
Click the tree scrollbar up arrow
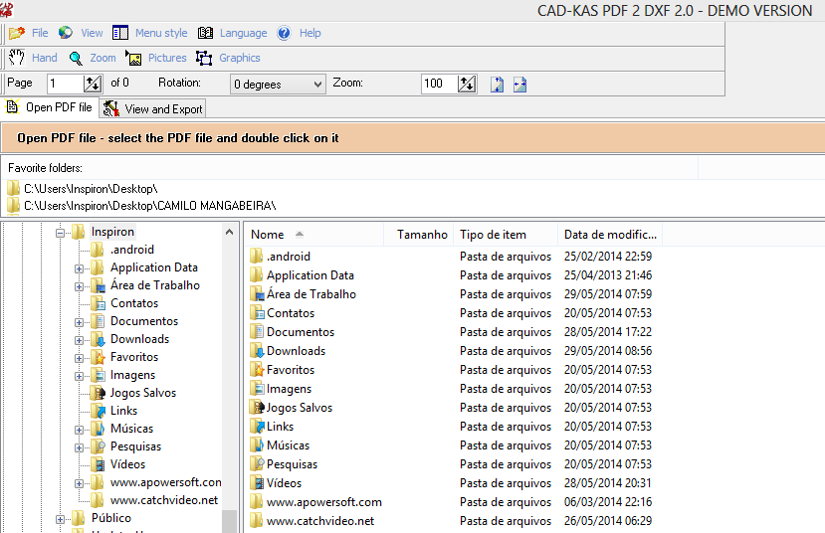pos(229,232)
